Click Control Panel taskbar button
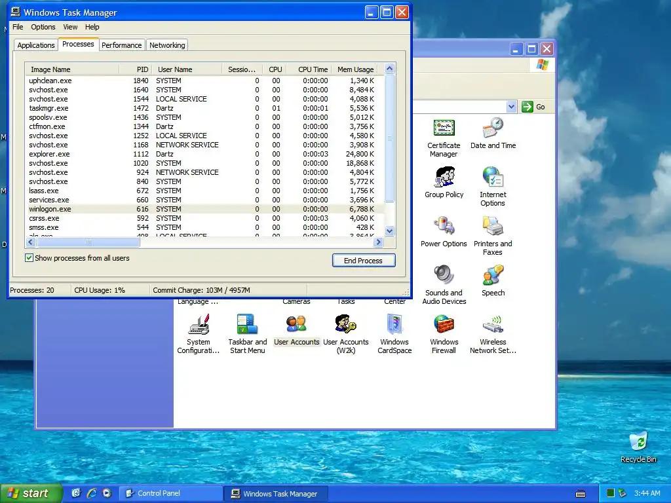 (x=170, y=494)
